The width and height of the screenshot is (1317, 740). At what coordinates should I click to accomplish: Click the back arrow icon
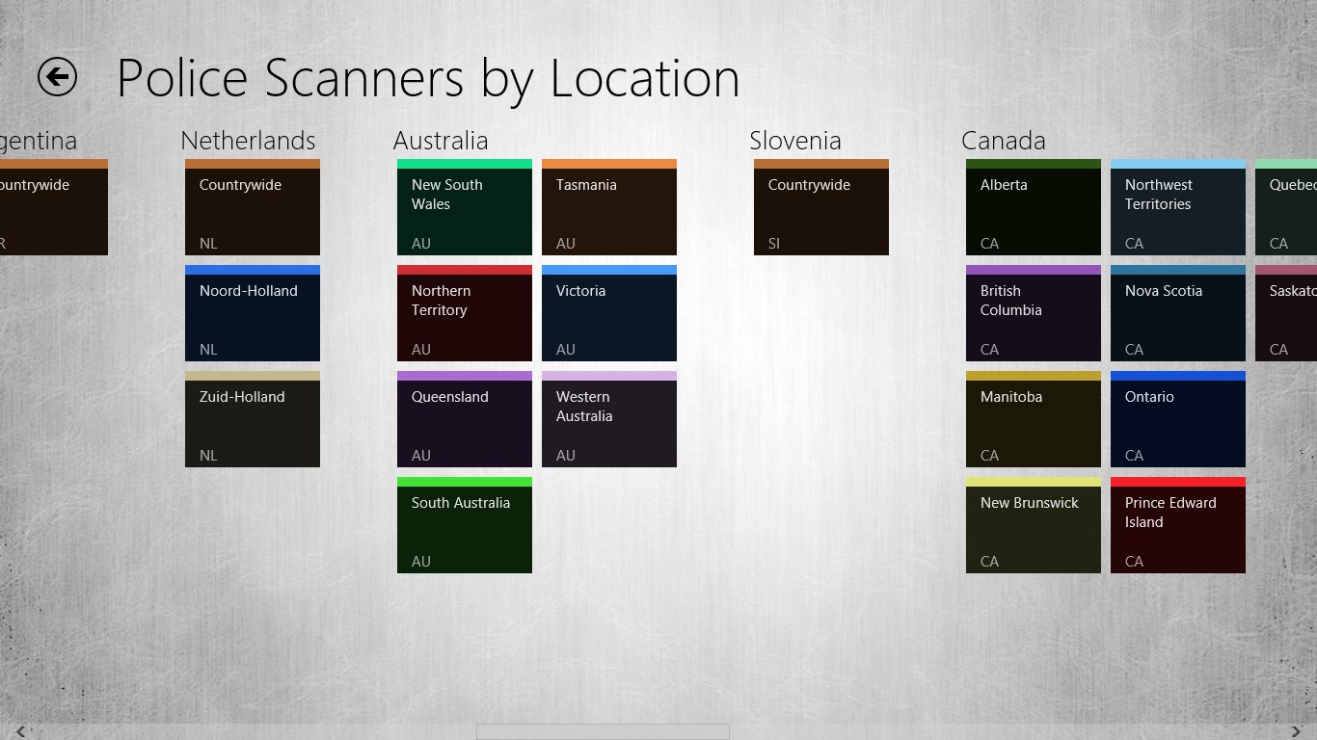[57, 76]
